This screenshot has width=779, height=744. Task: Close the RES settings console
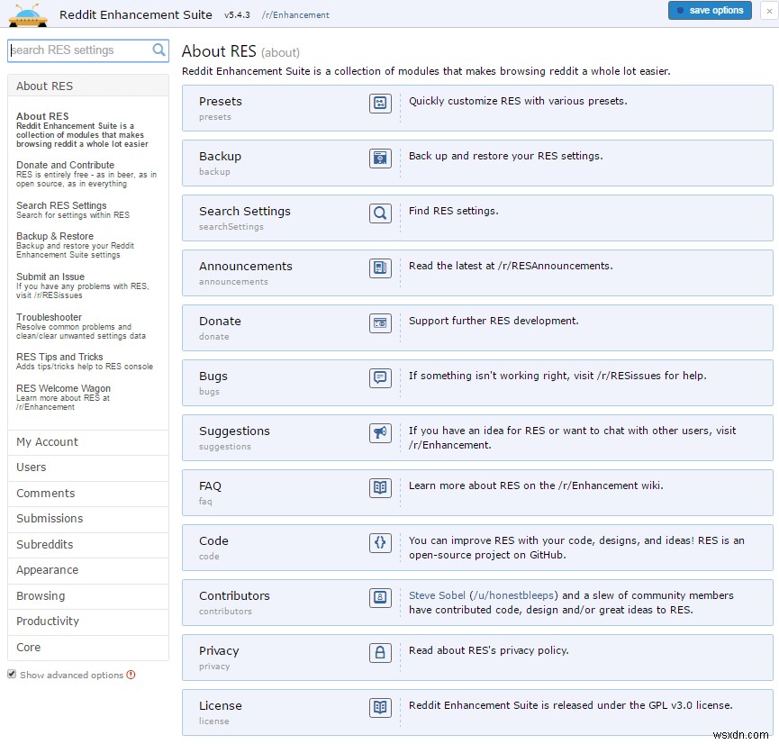769,11
